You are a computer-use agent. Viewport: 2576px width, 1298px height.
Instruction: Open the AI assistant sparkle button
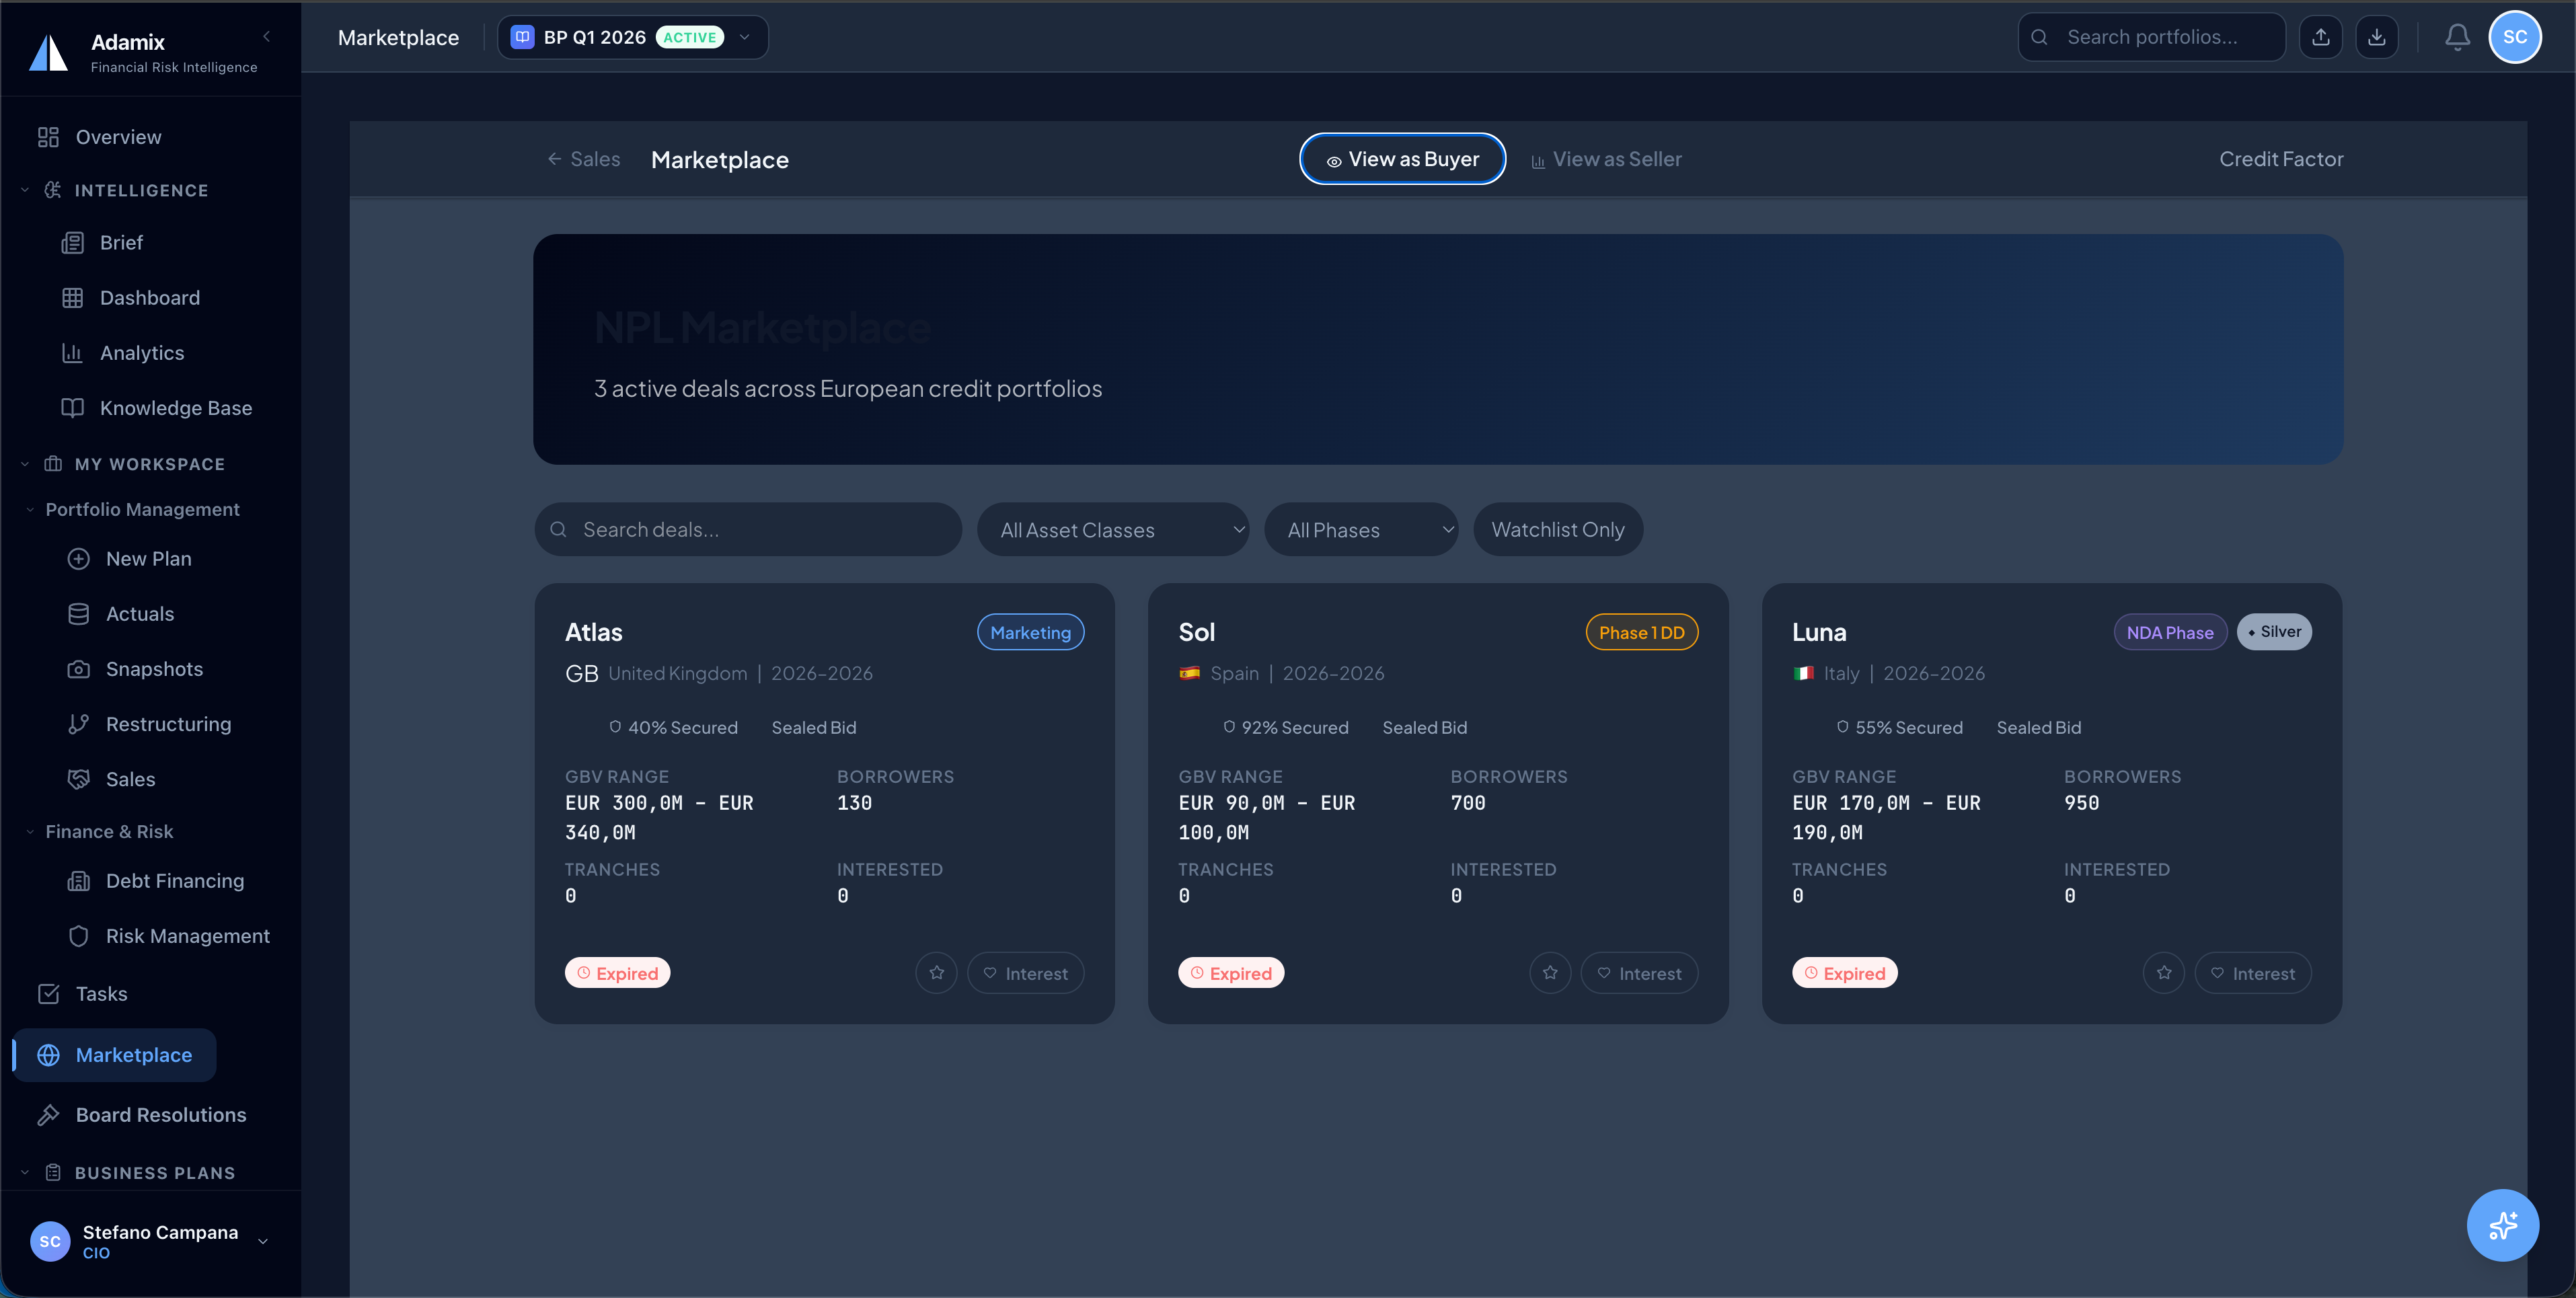[2502, 1225]
